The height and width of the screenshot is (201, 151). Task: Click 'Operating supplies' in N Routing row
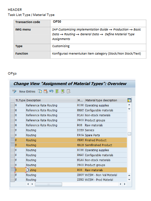pos(106,150)
